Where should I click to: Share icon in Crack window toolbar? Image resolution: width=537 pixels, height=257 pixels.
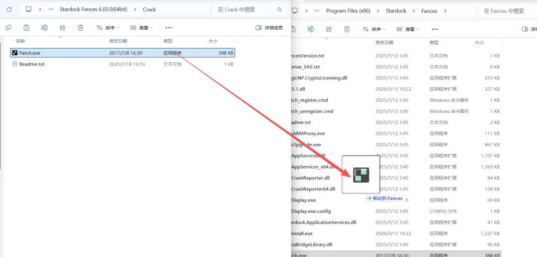pos(62,28)
